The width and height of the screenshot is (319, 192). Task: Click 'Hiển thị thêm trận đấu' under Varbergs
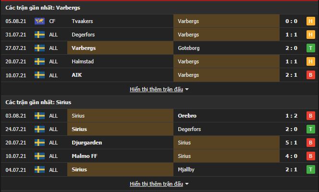[156, 89]
